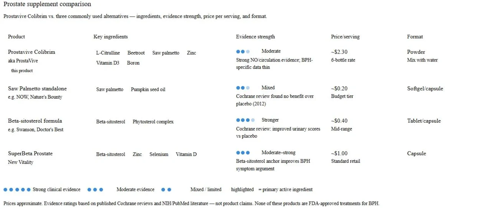The width and height of the screenshot is (482, 209).
Task: Click the SuperBeta Prostate product name
Action: (x=30, y=153)
